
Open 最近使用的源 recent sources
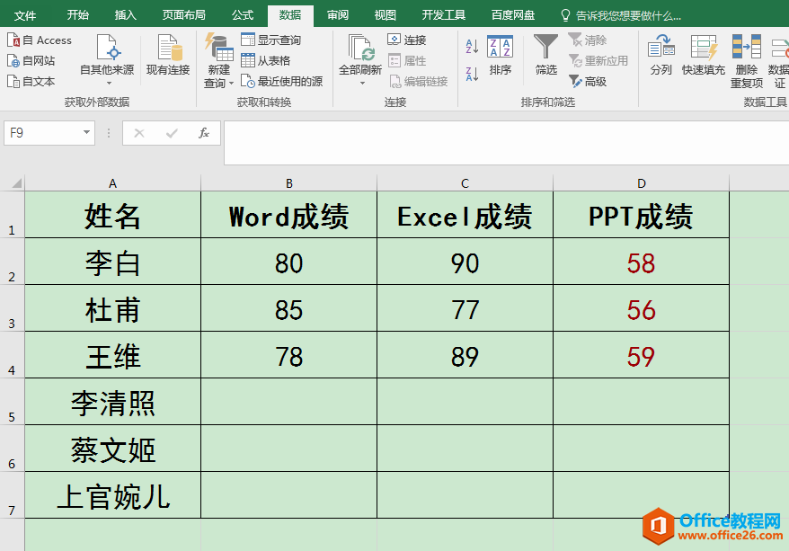tap(282, 81)
